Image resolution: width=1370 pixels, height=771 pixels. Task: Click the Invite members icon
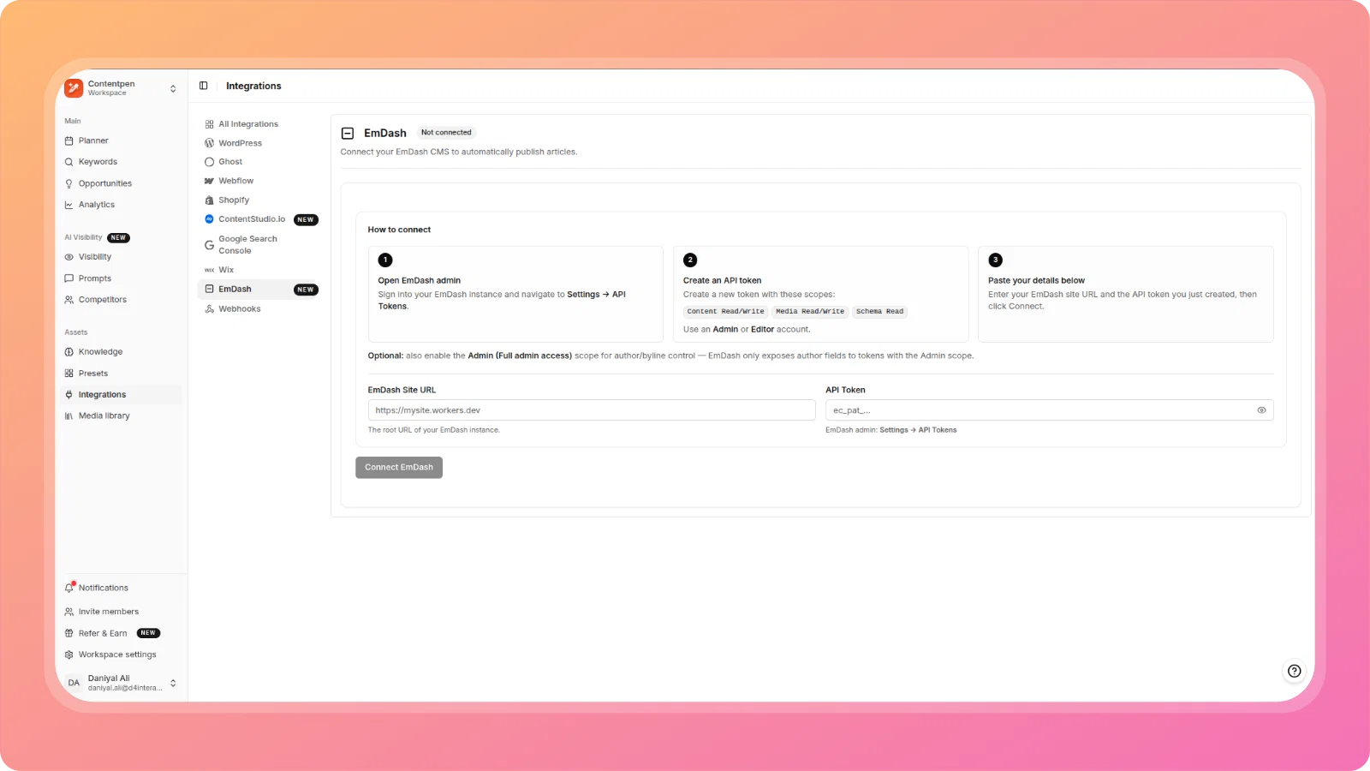pyautogui.click(x=69, y=612)
